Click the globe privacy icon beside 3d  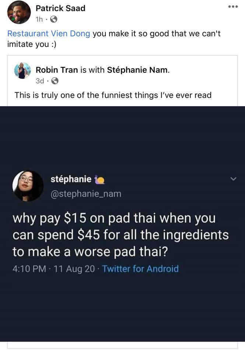pyautogui.click(x=55, y=81)
